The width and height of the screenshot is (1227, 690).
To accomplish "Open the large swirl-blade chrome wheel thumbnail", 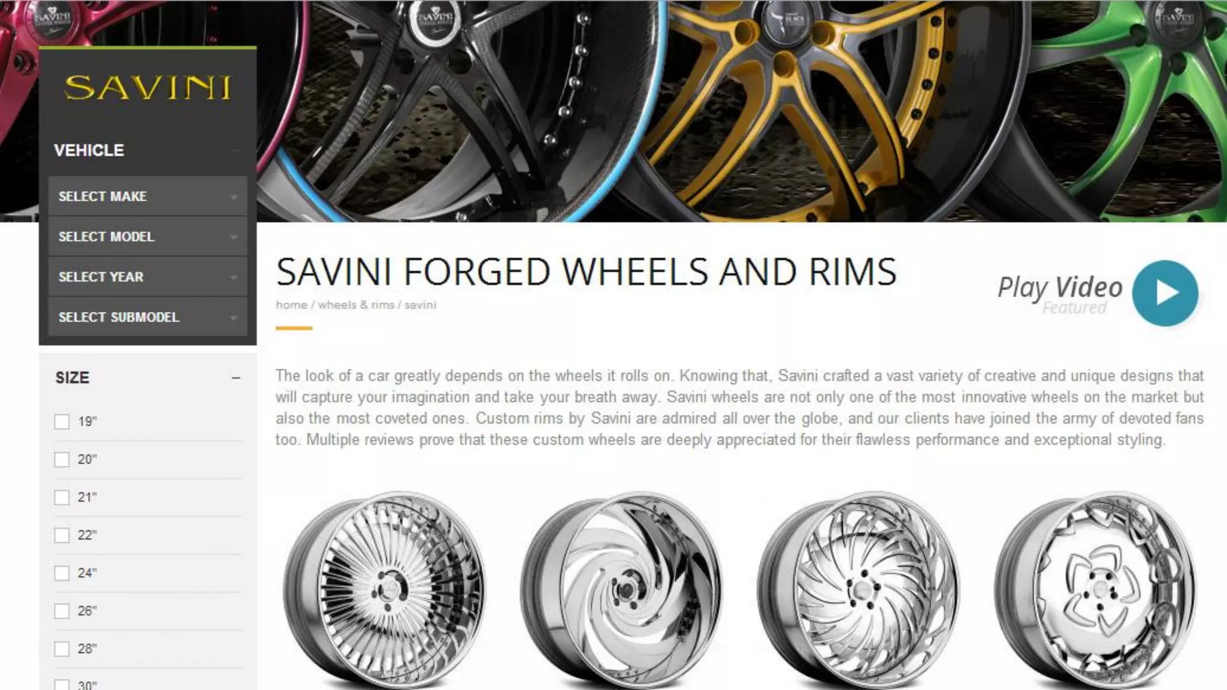I will click(621, 590).
